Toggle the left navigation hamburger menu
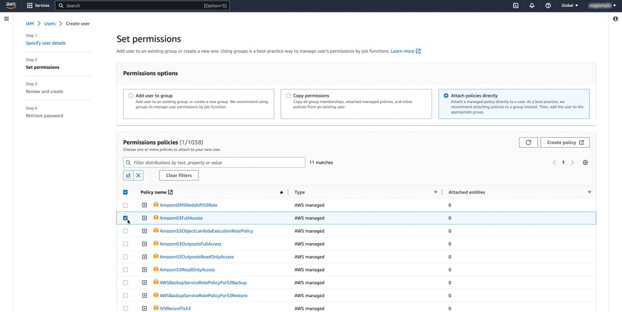Screen dimensions: 622x312 pyautogui.click(x=6, y=19)
